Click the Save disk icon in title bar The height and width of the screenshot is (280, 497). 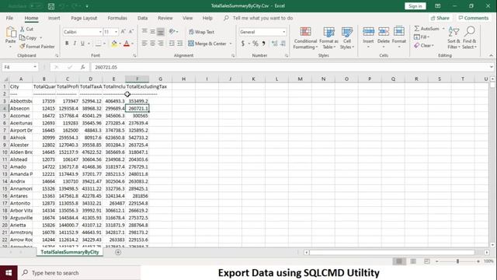coord(51,6)
